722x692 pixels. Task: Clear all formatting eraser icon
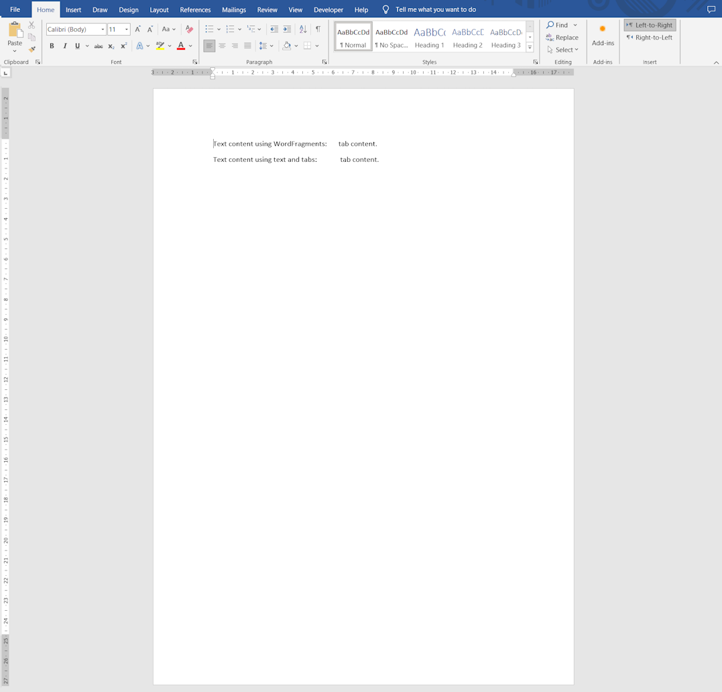(x=189, y=29)
